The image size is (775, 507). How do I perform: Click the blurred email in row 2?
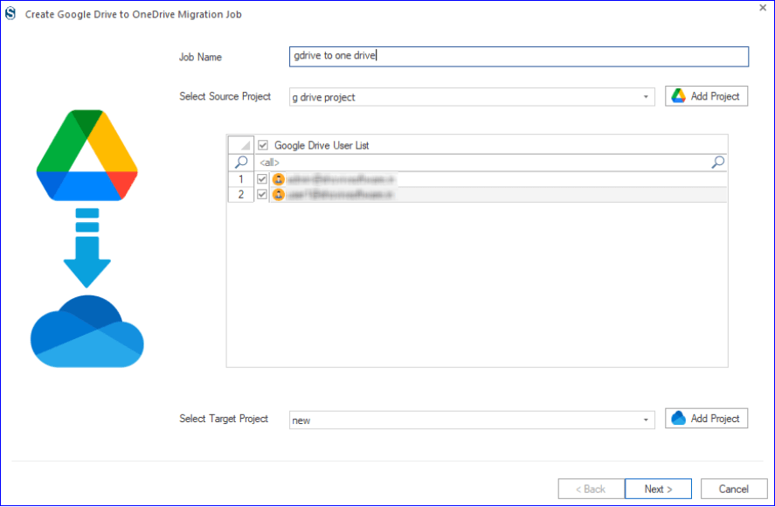point(340,194)
